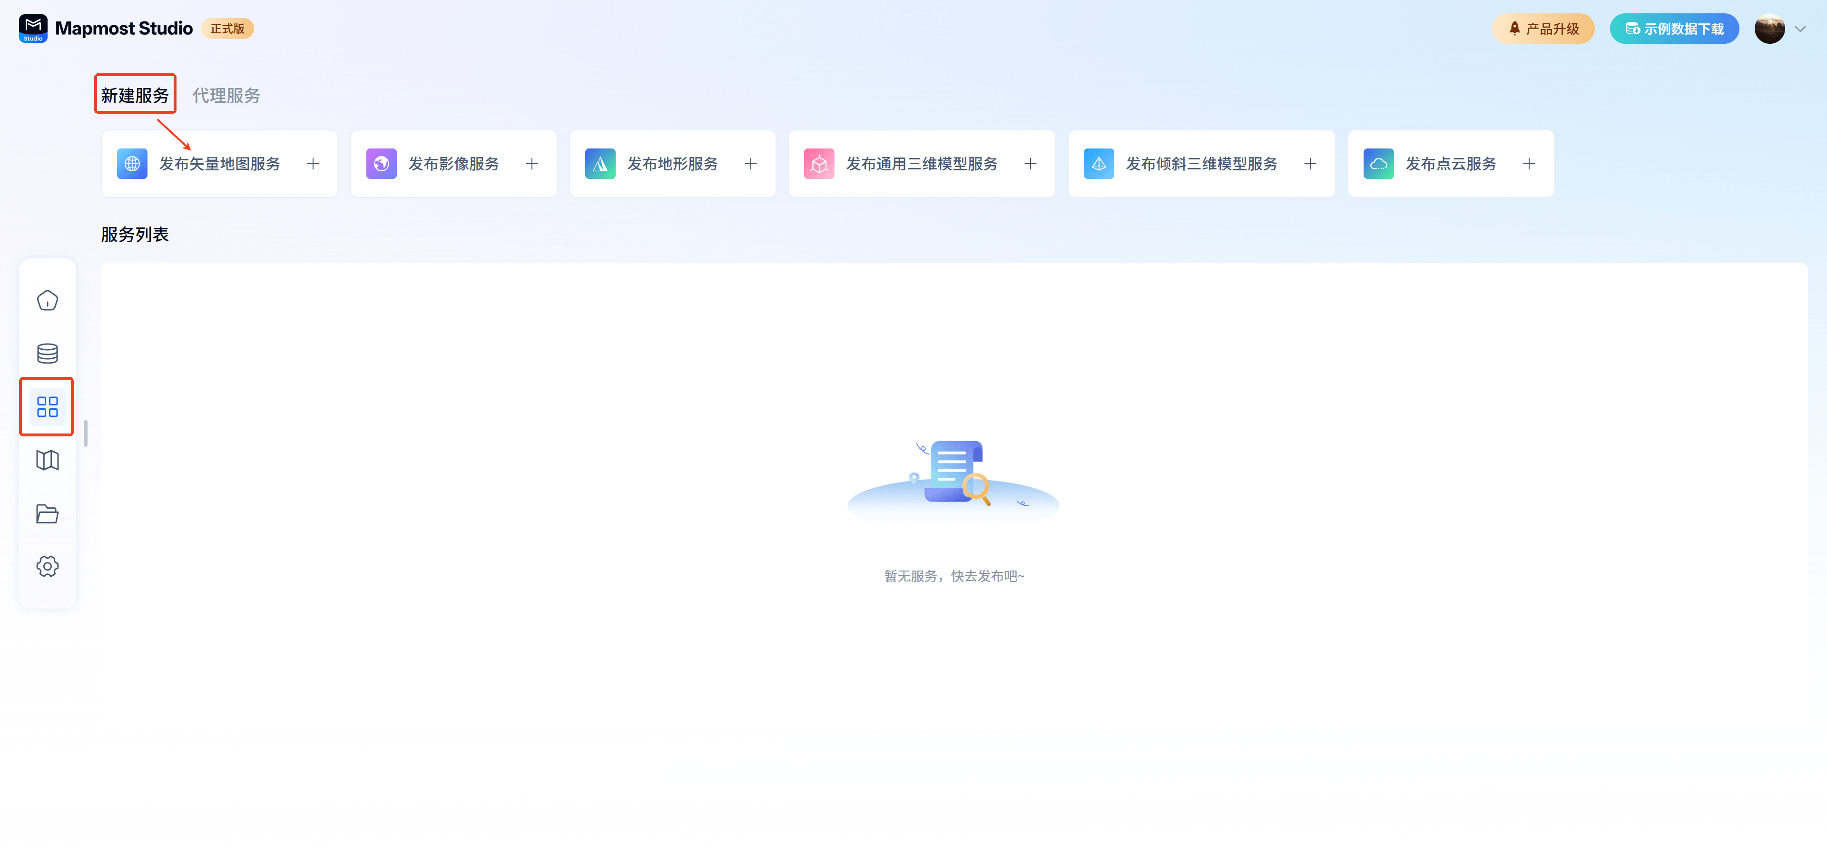This screenshot has height=867, width=1827.
Task: Open the map sidebar icon
Action: pos(47,460)
